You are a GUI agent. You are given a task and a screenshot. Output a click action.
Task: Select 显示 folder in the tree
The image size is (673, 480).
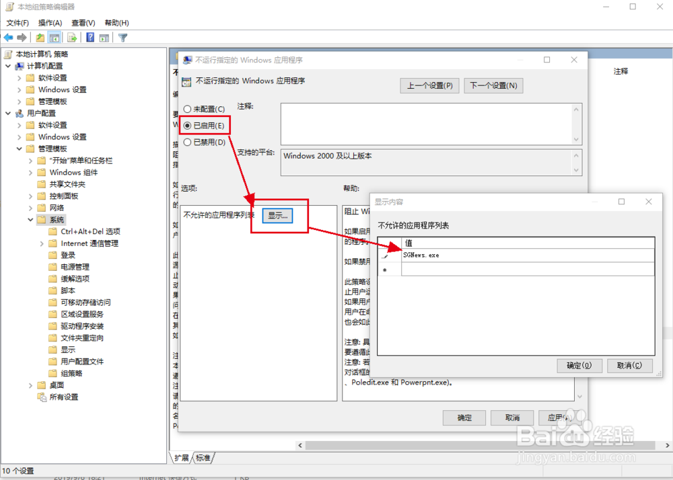click(x=68, y=350)
